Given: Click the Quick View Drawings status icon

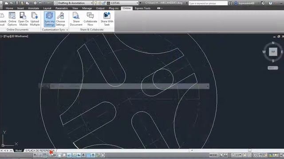Looking at the screenshot, I should (226, 155).
